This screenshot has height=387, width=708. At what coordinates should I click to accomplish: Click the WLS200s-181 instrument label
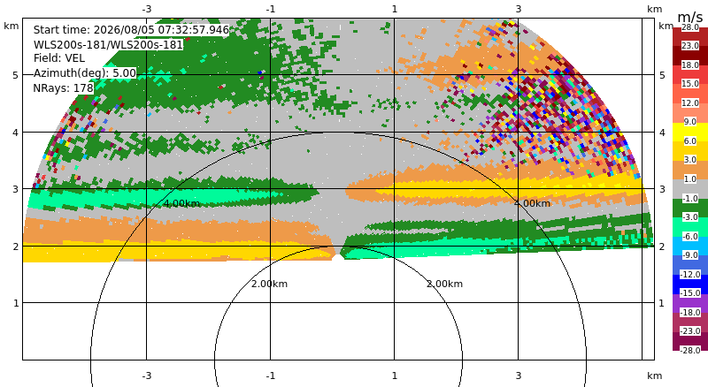[108, 45]
